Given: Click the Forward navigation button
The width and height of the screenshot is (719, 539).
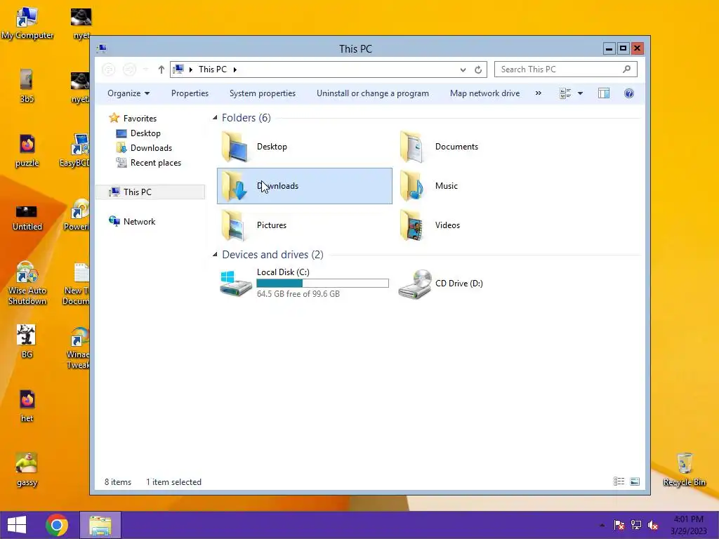Looking at the screenshot, I should click(129, 69).
